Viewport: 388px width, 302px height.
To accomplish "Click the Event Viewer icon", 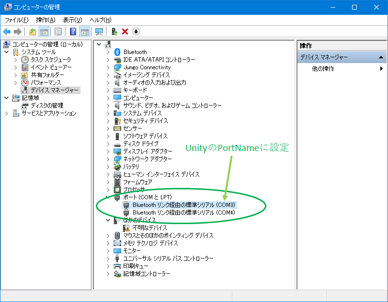I will tap(25, 67).
